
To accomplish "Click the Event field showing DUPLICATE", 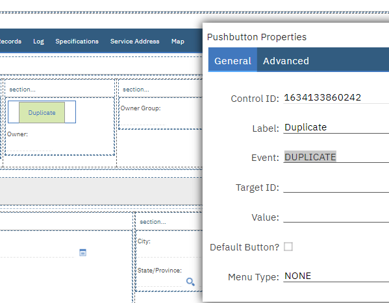I will click(336, 157).
